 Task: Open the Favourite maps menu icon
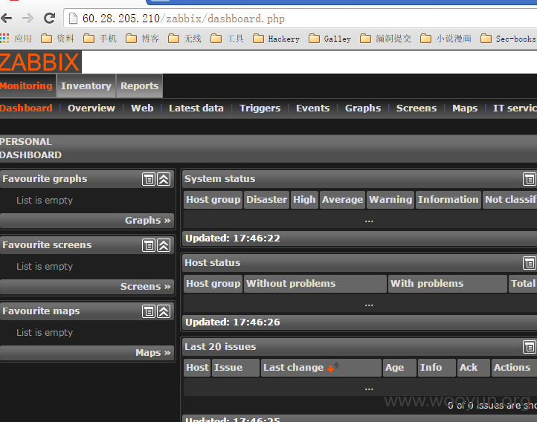pyautogui.click(x=149, y=311)
